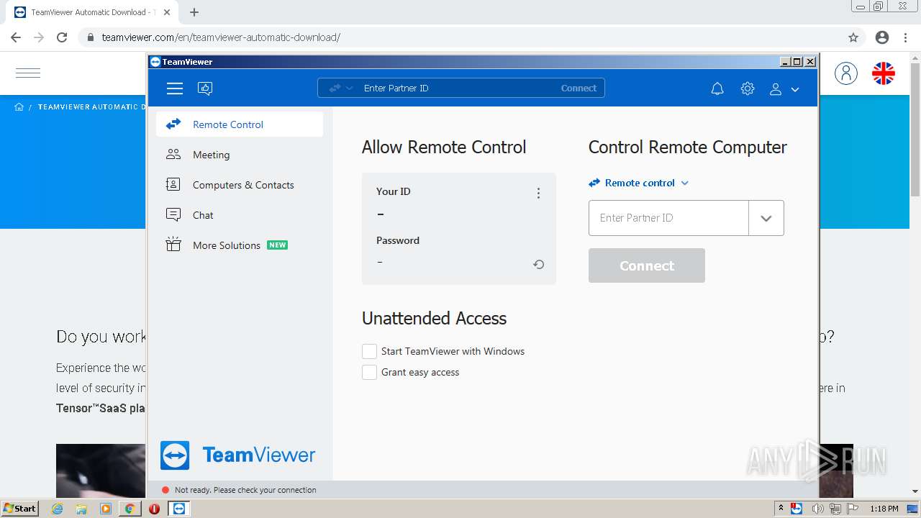Refresh the random password
The height and width of the screenshot is (518, 921).
pyautogui.click(x=538, y=264)
